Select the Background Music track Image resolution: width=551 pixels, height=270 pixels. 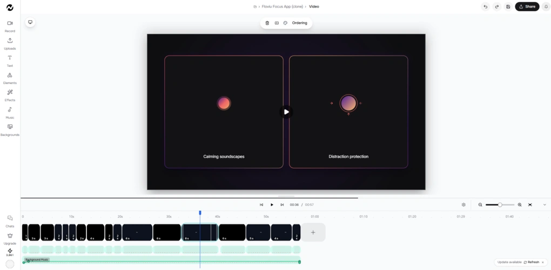162,260
